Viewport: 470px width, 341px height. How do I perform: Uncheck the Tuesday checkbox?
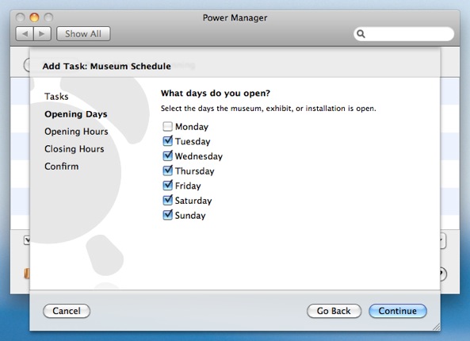(x=167, y=141)
